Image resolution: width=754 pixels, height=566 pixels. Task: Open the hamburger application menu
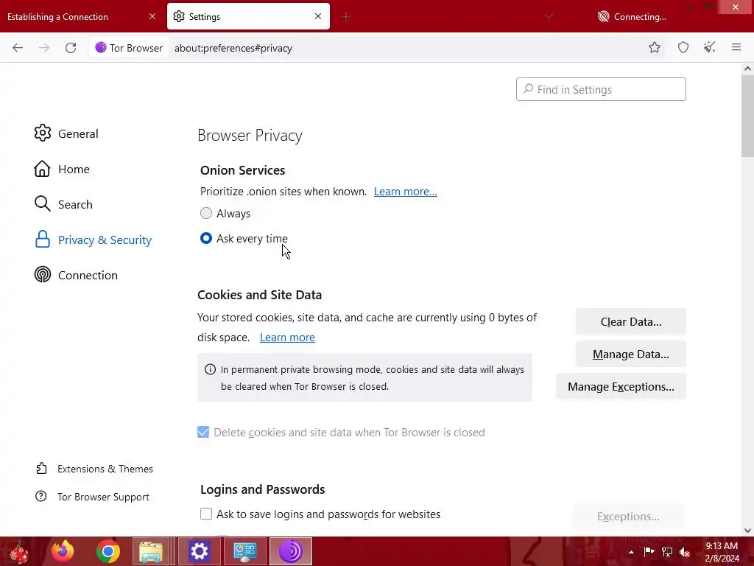pos(736,47)
